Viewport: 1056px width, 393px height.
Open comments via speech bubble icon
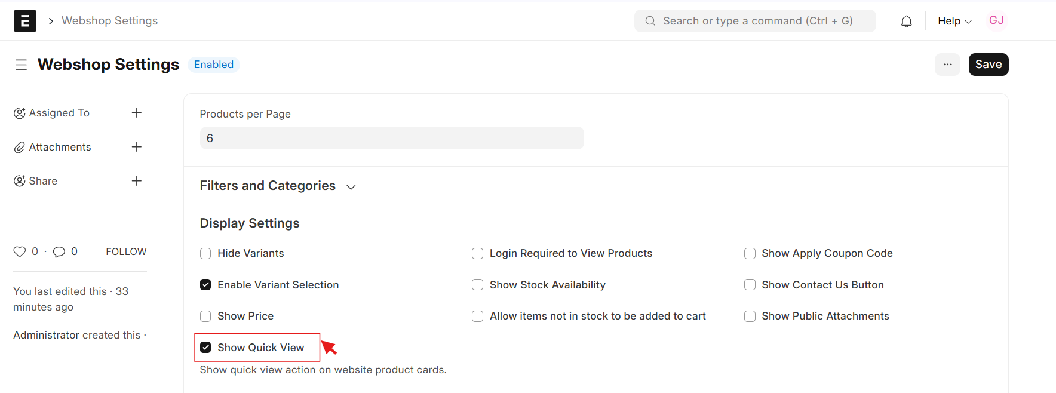59,252
